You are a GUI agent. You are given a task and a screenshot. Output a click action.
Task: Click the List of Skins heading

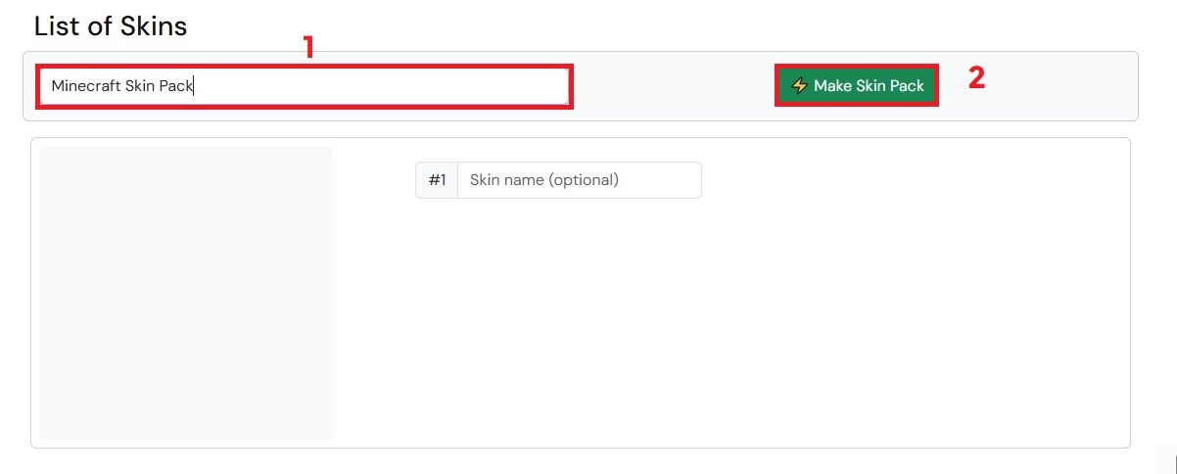(x=111, y=26)
